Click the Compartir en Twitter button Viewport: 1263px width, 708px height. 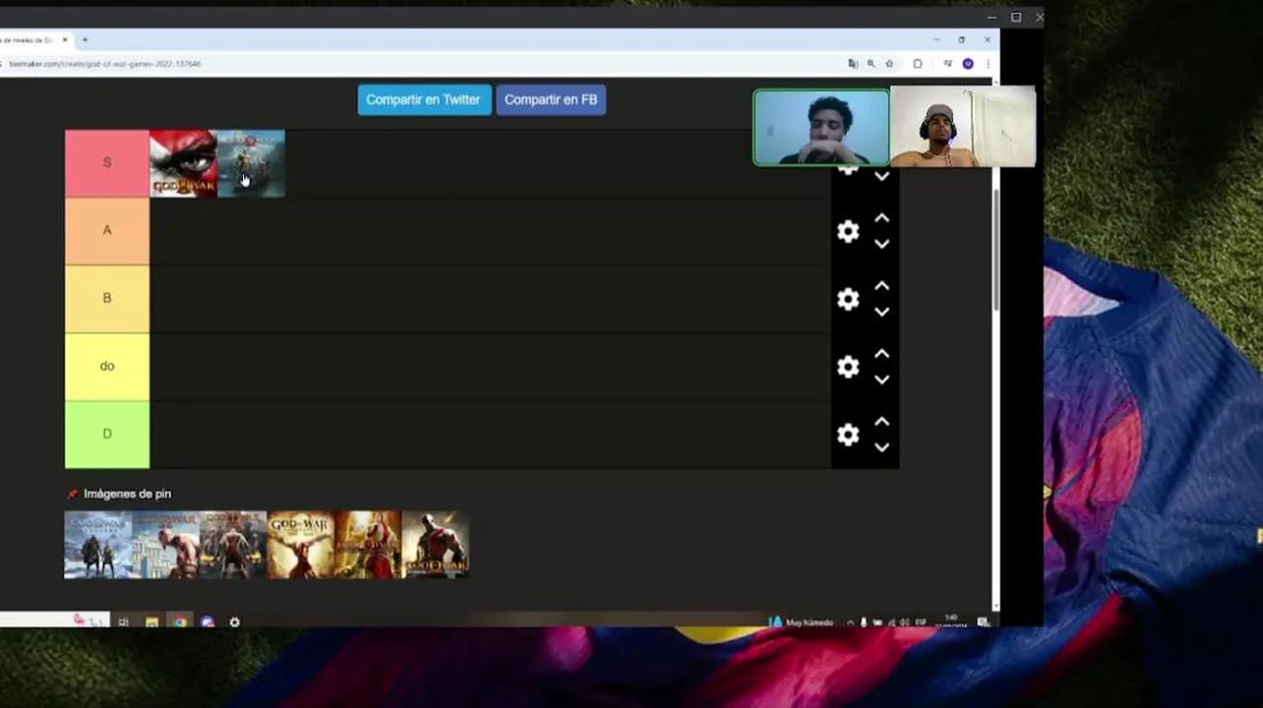(423, 99)
